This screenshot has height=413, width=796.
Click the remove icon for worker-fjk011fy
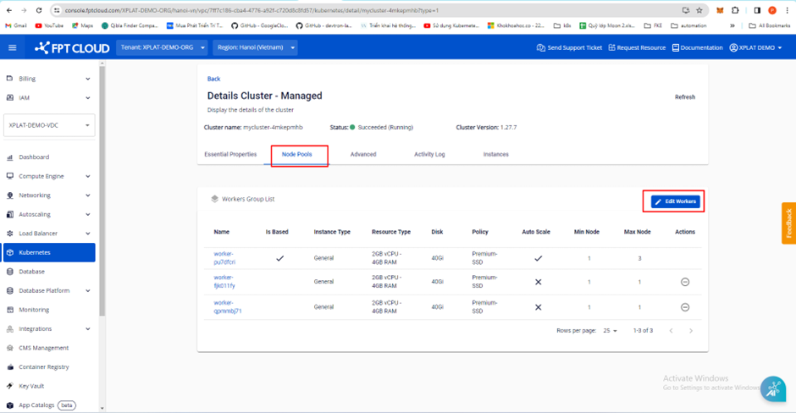point(685,282)
